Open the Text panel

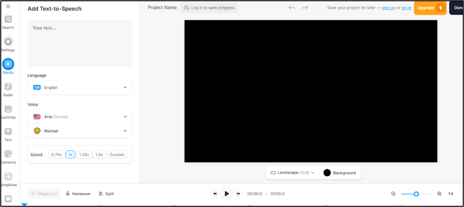point(8,133)
